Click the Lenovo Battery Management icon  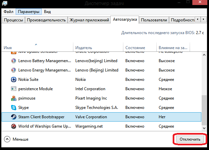(x=13, y=61)
